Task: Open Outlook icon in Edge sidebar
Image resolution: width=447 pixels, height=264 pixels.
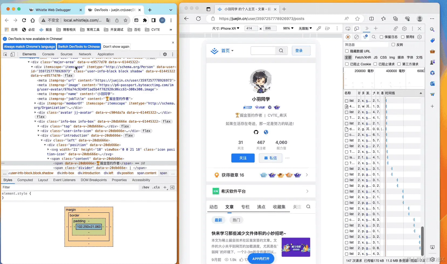Action: click(x=432, y=84)
